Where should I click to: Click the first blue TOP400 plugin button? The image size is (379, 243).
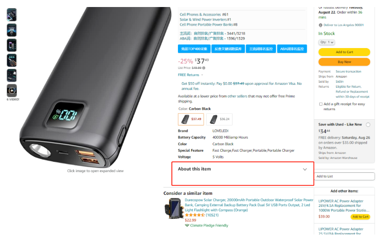tap(194, 49)
